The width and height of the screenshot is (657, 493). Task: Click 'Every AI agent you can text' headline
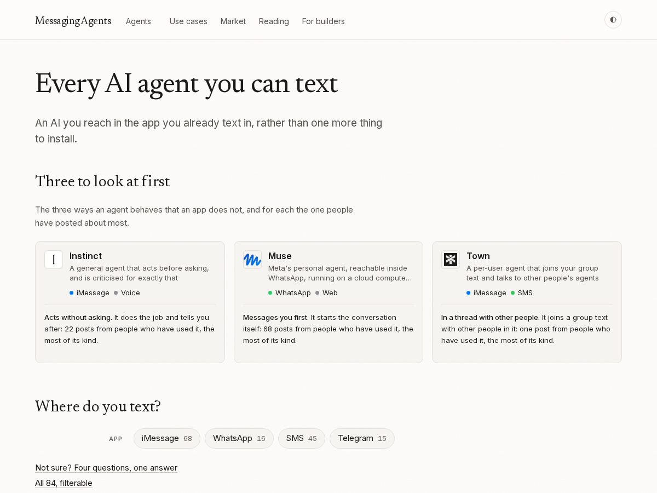(x=187, y=84)
